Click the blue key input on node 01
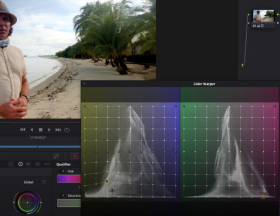The width and height of the screenshot is (280, 216). coord(249,23)
